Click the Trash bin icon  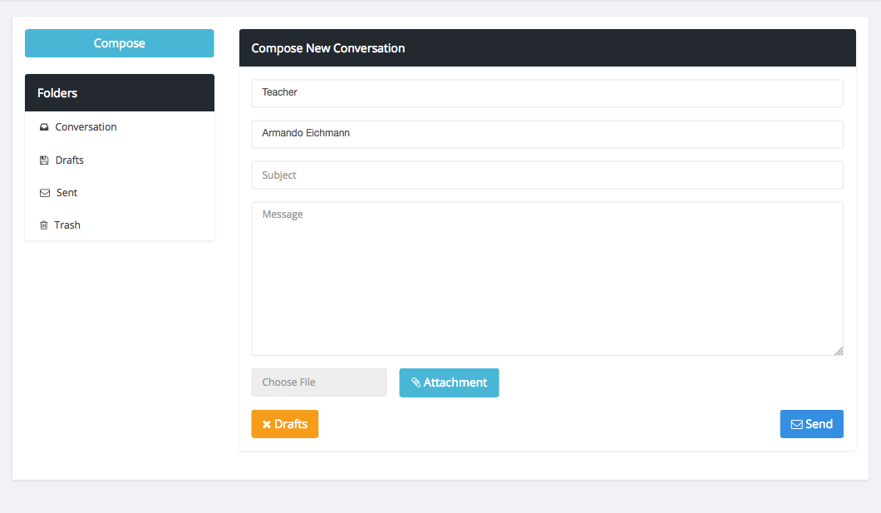click(x=43, y=225)
